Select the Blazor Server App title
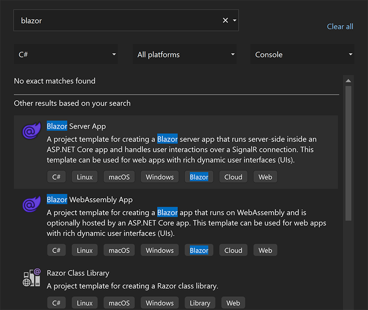This screenshot has width=368, height=310. click(76, 126)
